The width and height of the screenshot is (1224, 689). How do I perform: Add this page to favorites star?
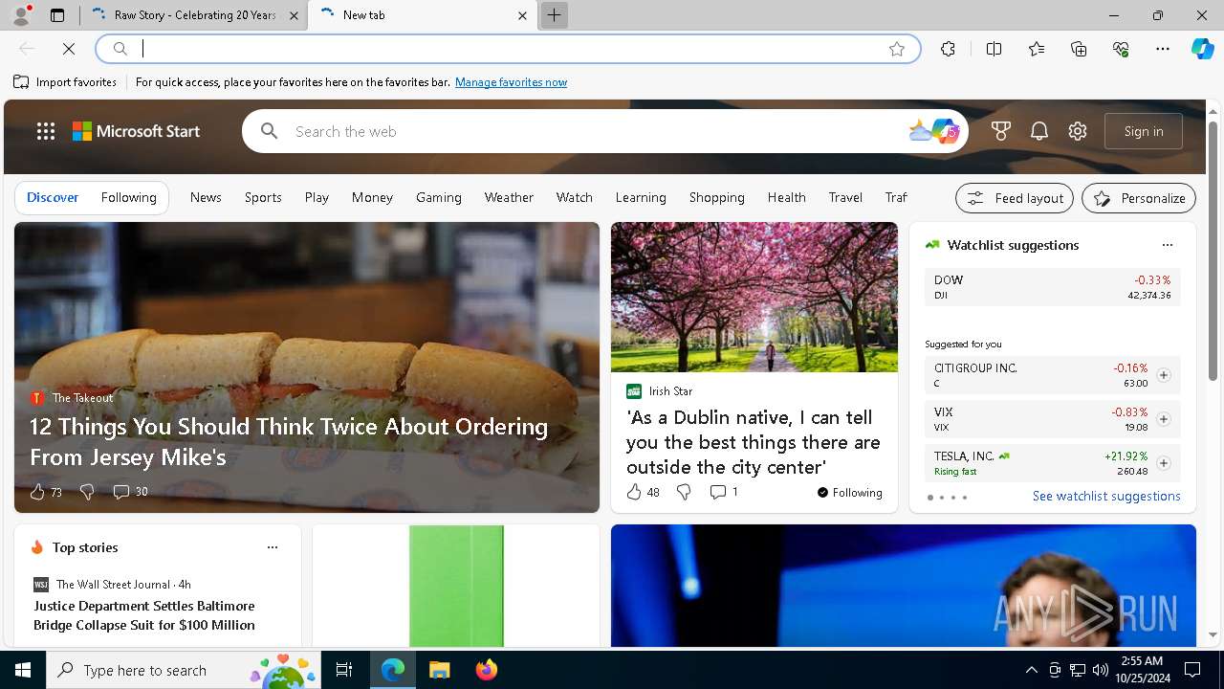click(897, 49)
